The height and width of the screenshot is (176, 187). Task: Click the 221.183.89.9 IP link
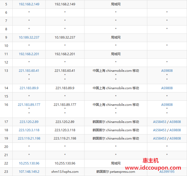pos(29,88)
